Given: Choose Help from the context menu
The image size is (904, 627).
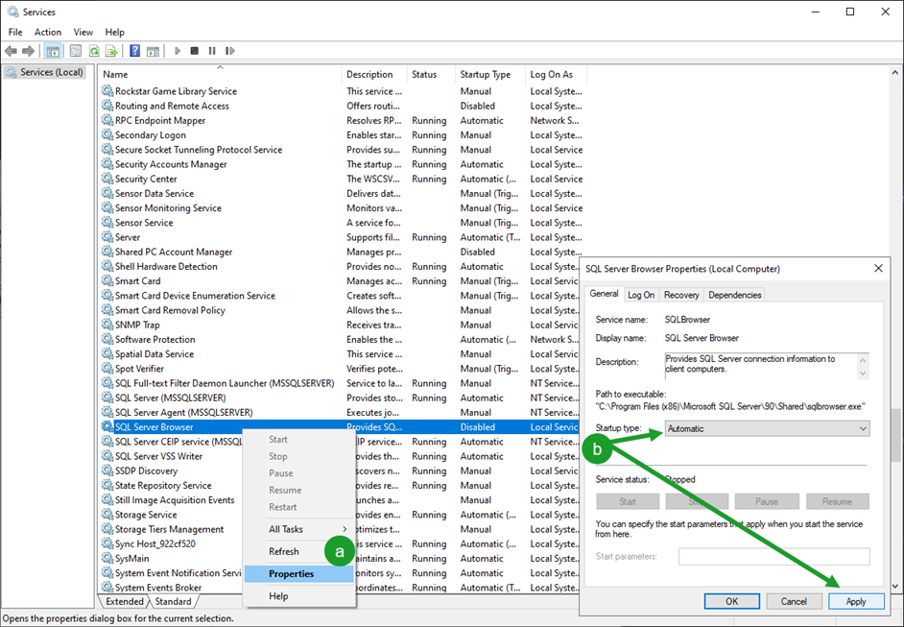Looking at the screenshot, I should point(298,596).
